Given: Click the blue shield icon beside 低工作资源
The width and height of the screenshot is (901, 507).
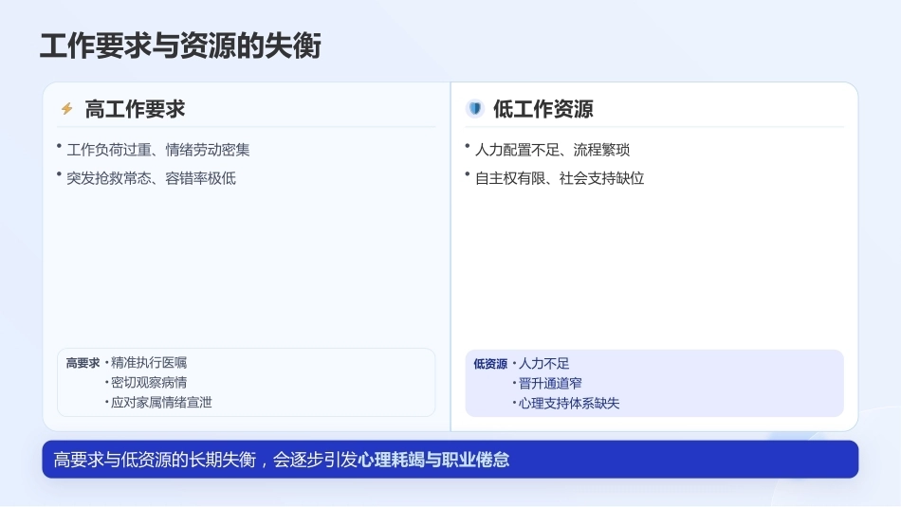Looking at the screenshot, I should coord(474,108).
